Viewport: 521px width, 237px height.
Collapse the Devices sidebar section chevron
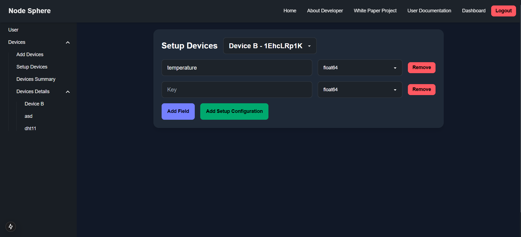coord(68,42)
